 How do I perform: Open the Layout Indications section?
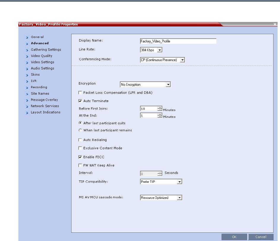coord(46,112)
